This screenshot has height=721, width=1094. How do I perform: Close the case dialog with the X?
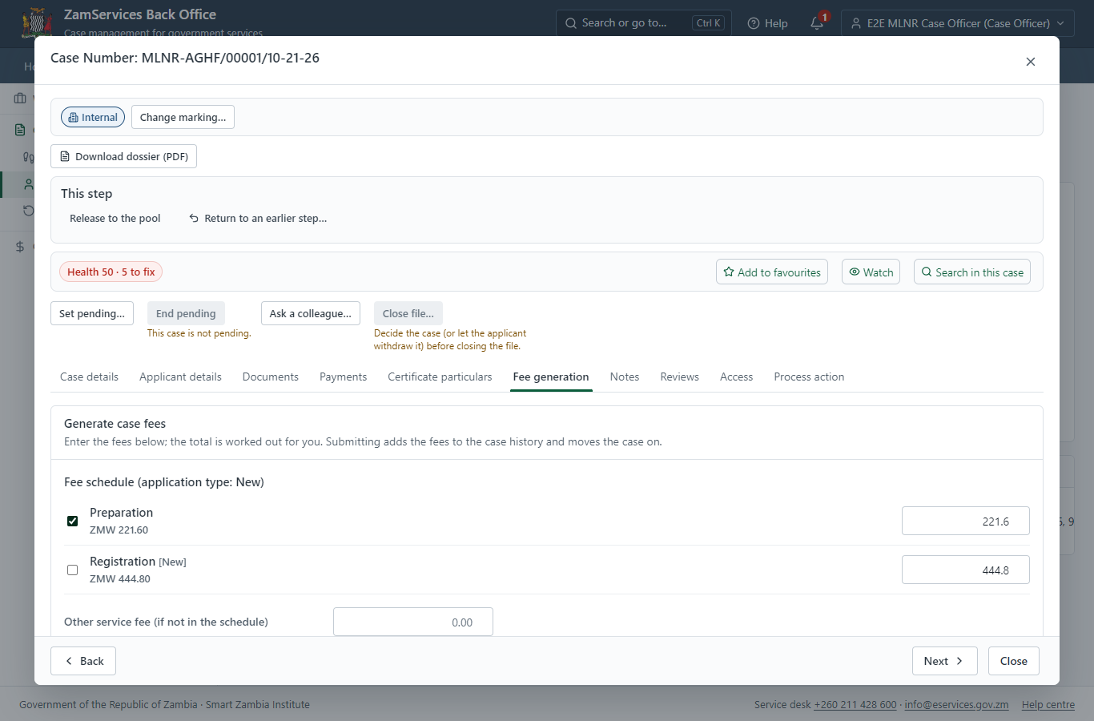[x=1031, y=62]
